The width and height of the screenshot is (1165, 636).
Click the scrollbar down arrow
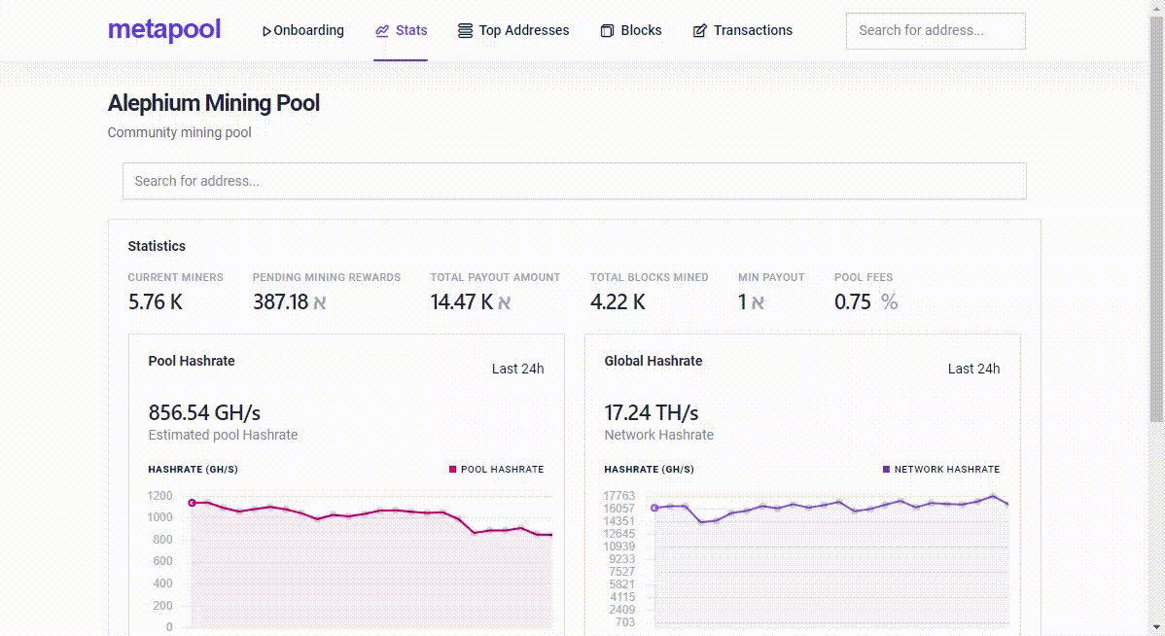pyautogui.click(x=1157, y=628)
